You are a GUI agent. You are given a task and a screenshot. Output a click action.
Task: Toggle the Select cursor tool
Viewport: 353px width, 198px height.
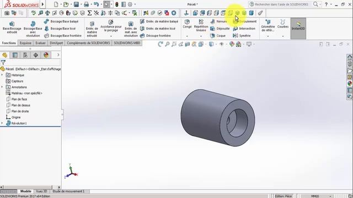point(106,4)
